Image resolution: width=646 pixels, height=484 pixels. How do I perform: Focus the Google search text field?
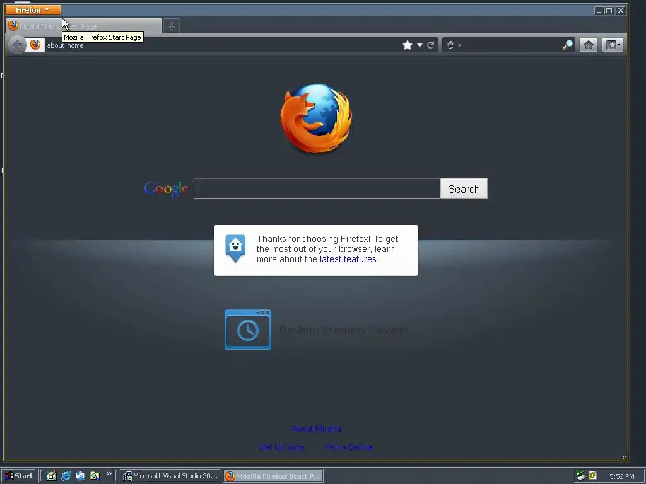[x=317, y=189]
